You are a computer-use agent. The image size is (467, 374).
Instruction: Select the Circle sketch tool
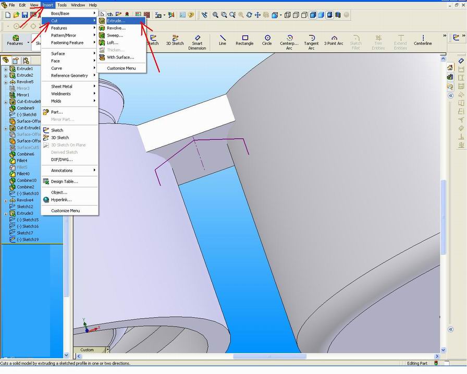[x=267, y=38]
